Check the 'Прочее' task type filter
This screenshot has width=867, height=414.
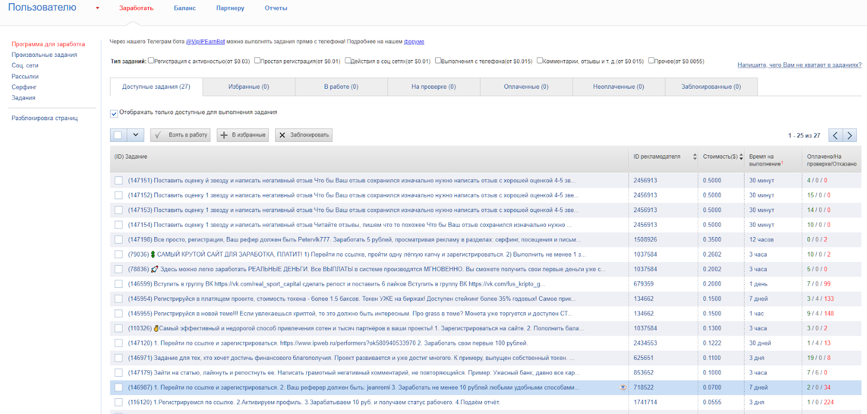point(651,61)
